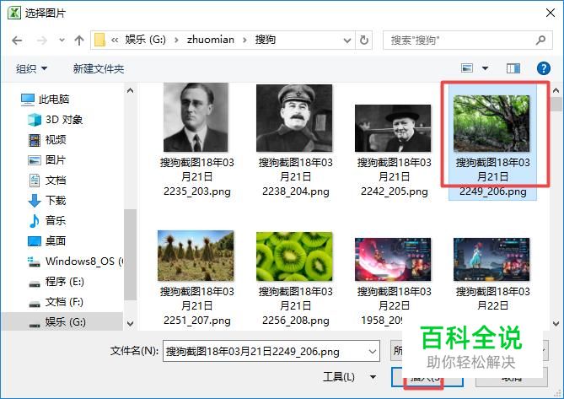This screenshot has height=399, width=564.
Task: Click the file name 2256_208.png text
Action: 296,321
